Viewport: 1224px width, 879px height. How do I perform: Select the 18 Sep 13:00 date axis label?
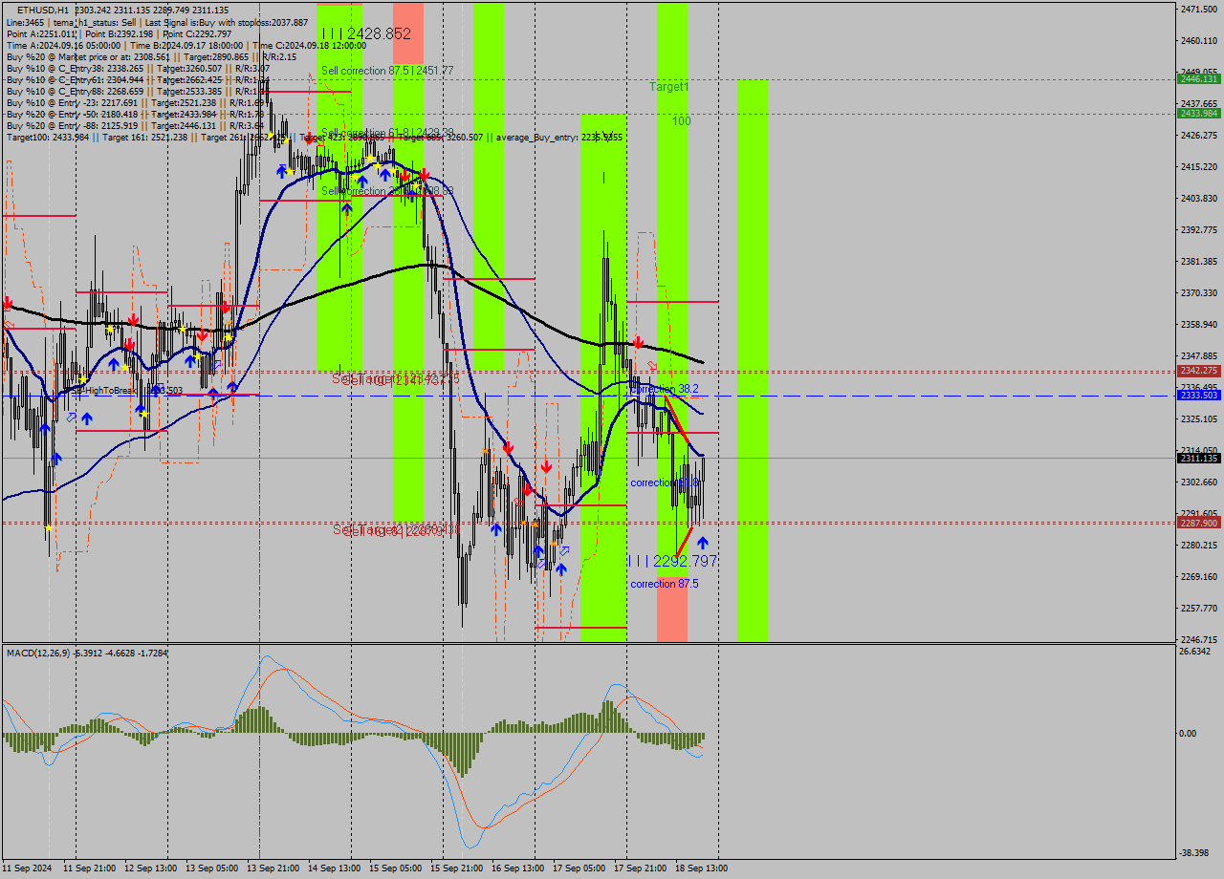tap(702, 868)
